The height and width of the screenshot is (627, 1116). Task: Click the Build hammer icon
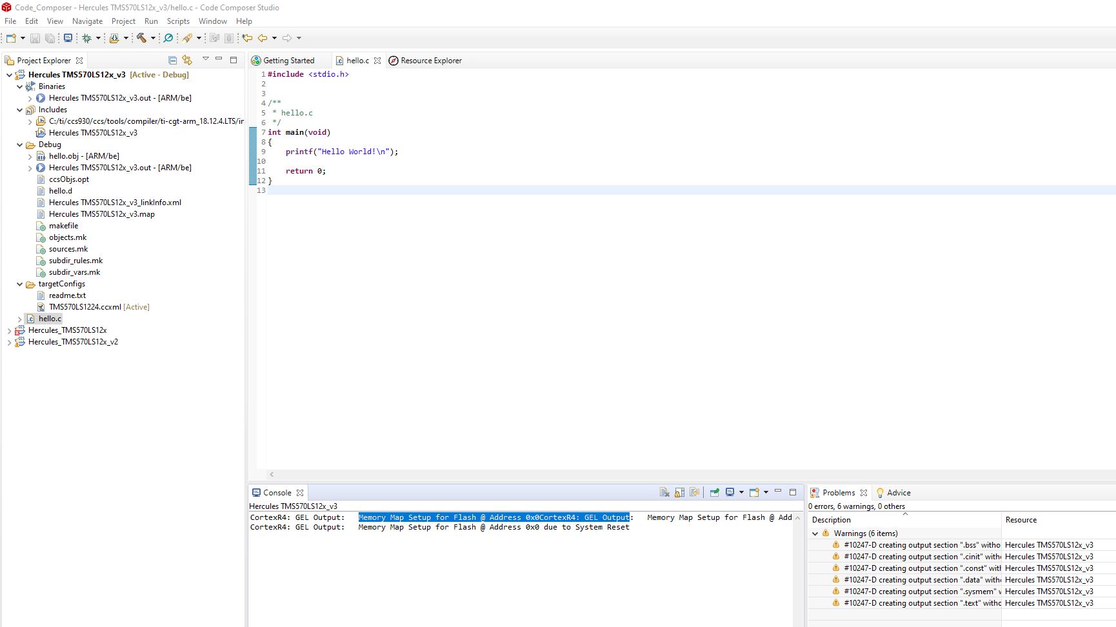(141, 38)
